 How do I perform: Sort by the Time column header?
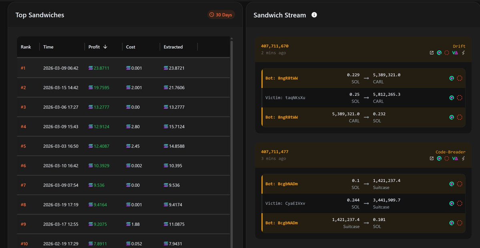[48, 47]
